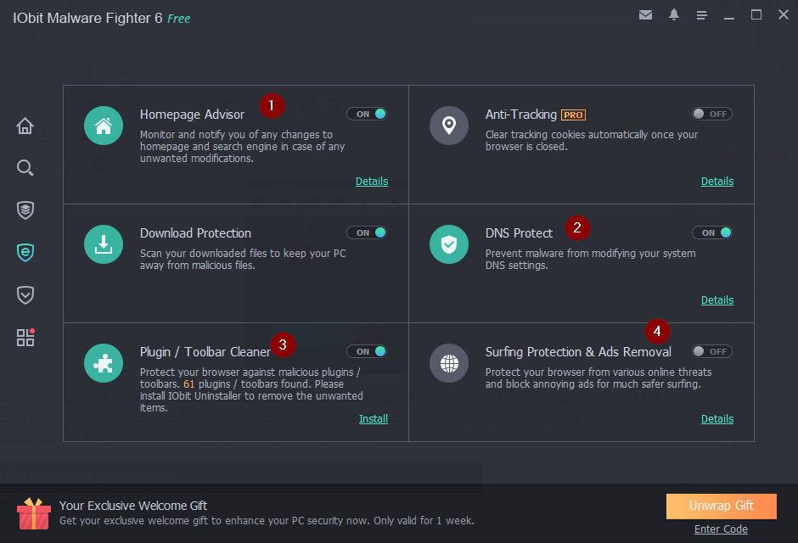
Task: Select the Browser Protect sidebar icon
Action: [x=25, y=252]
